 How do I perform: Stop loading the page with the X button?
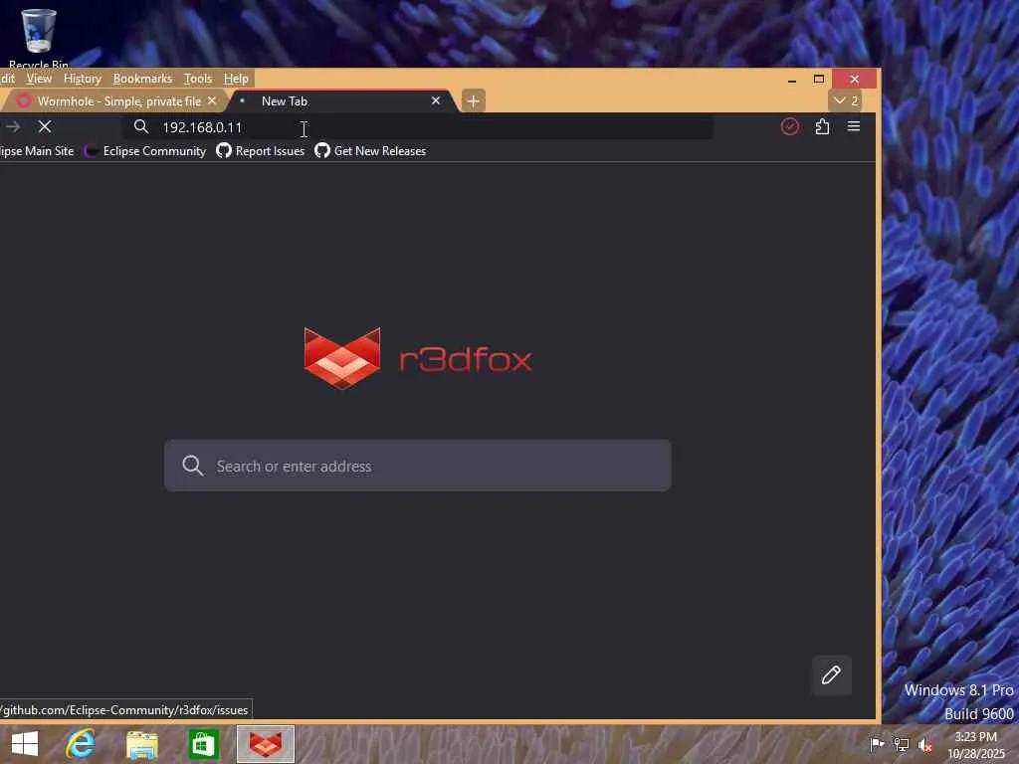[45, 126]
